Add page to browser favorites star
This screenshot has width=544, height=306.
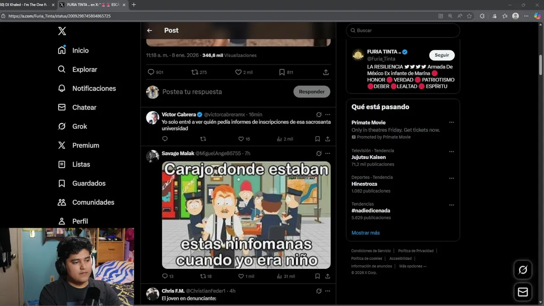470,16
